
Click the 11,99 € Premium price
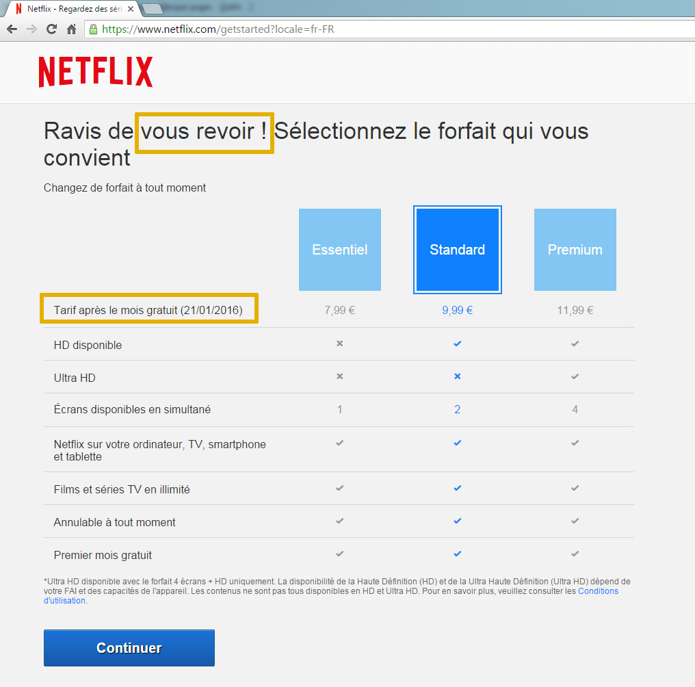575,310
